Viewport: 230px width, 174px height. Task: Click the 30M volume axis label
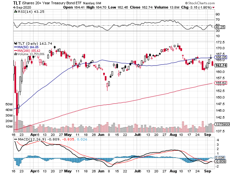click(9, 115)
